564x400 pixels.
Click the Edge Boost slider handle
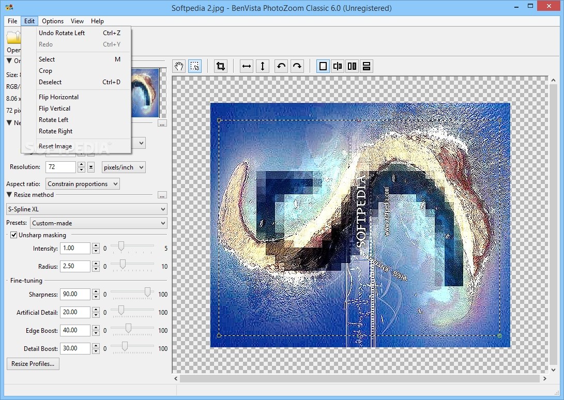pyautogui.click(x=128, y=328)
